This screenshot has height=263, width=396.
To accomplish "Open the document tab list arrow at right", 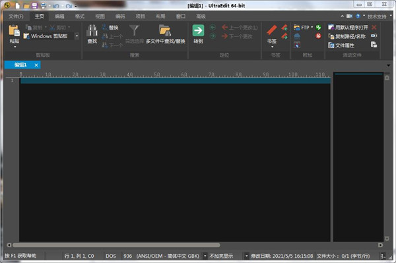I will click(x=389, y=65).
